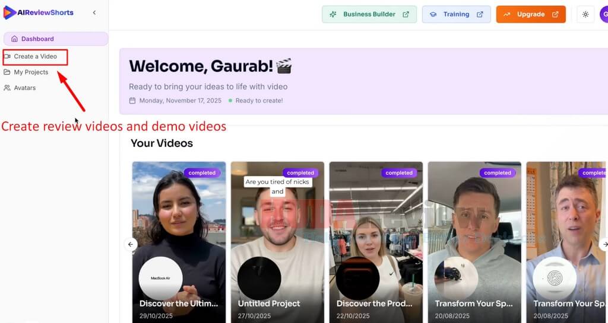
Task: Open the Business Builder link
Action: pyautogui.click(x=369, y=14)
